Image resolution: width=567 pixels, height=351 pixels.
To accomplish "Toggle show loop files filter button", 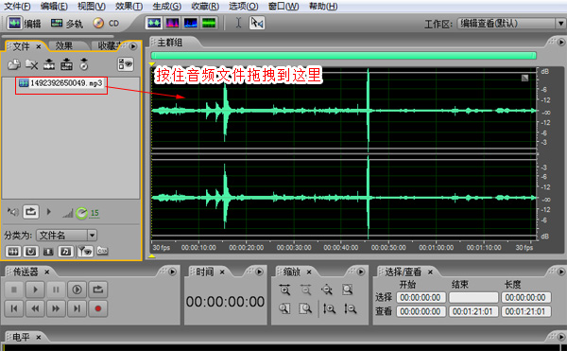I will pyautogui.click(x=31, y=251).
